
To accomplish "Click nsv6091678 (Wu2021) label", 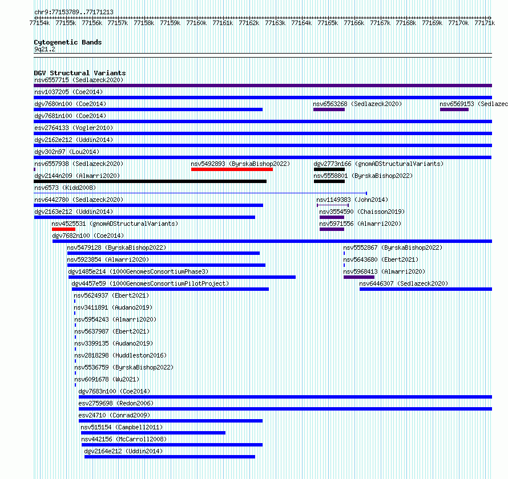I will [107, 379].
